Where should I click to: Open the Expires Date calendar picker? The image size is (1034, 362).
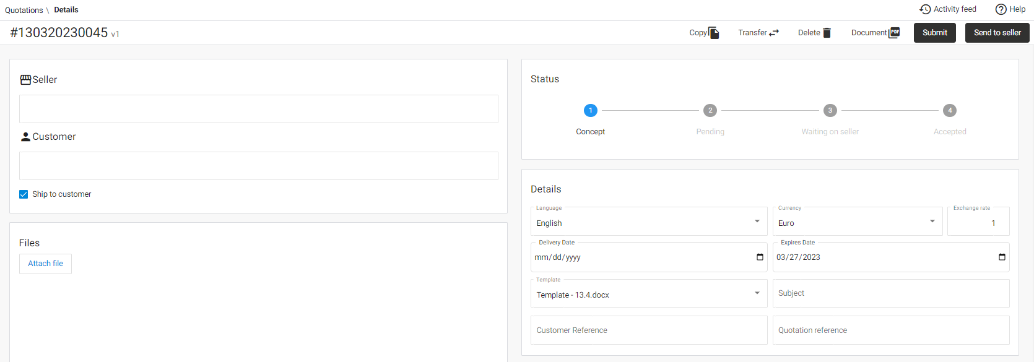[x=1002, y=257]
